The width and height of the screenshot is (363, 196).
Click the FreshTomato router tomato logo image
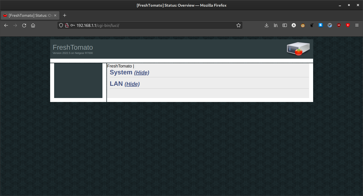coord(298,49)
